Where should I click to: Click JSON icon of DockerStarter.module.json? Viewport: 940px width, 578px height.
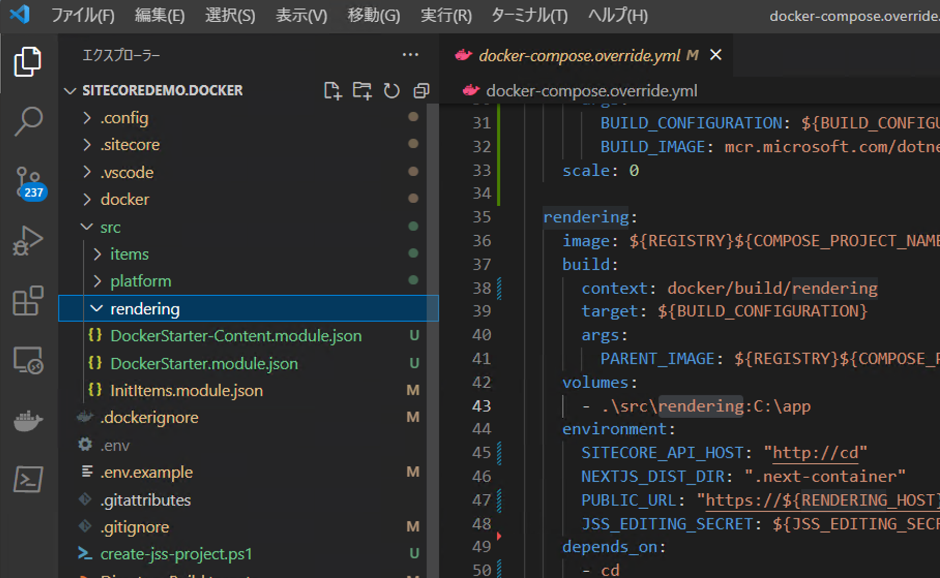click(95, 363)
